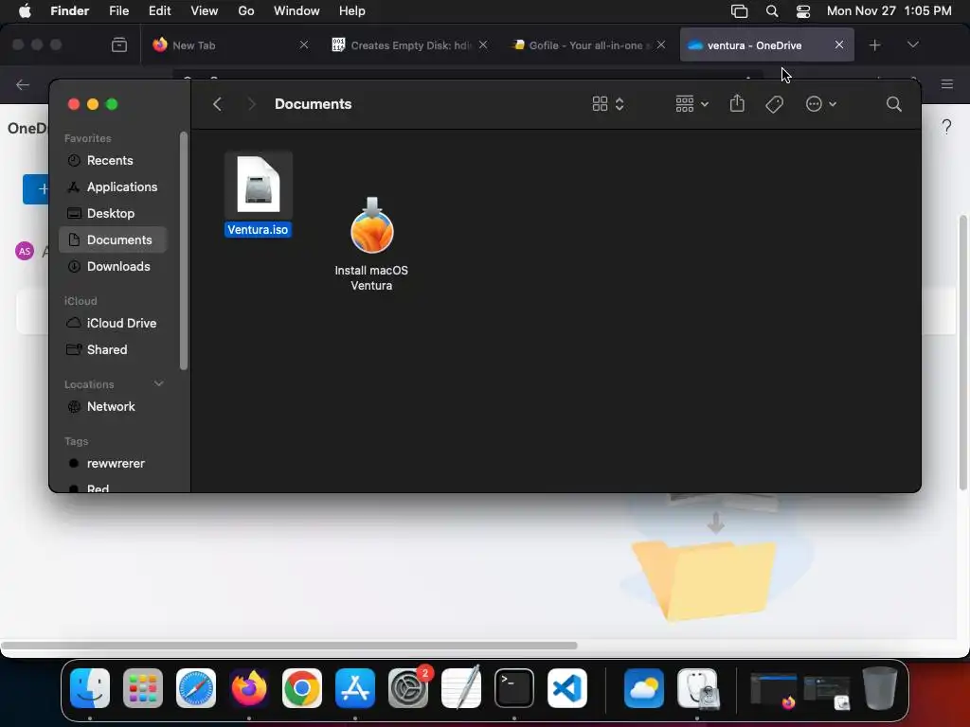The image size is (970, 727).
Task: Click the Finder Share icon
Action: point(737,103)
